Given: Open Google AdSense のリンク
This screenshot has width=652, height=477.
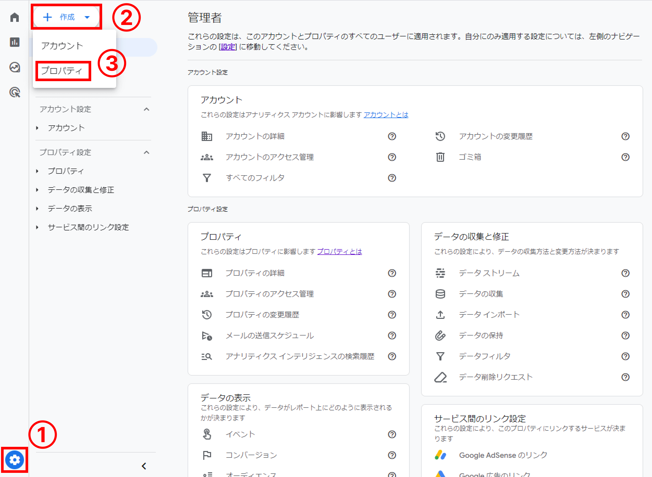Looking at the screenshot, I should click(503, 455).
